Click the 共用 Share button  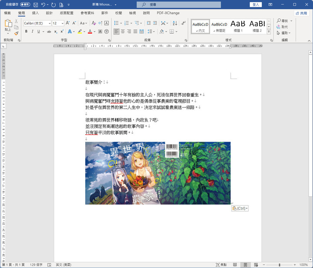301,13
